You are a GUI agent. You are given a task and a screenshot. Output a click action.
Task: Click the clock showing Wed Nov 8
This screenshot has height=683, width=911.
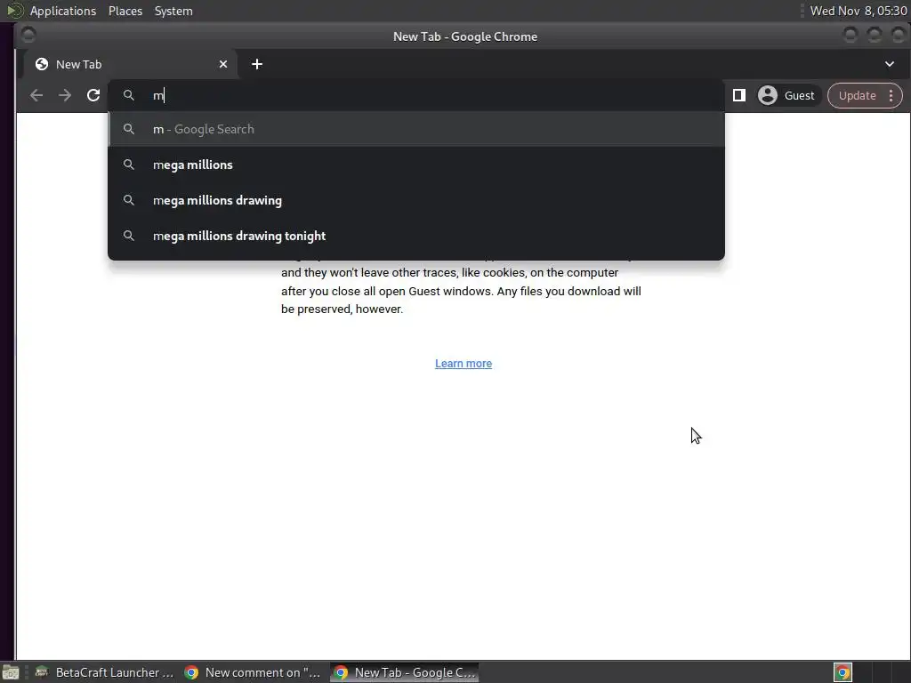[859, 11]
